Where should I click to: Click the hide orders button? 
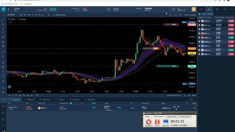[189, 15]
